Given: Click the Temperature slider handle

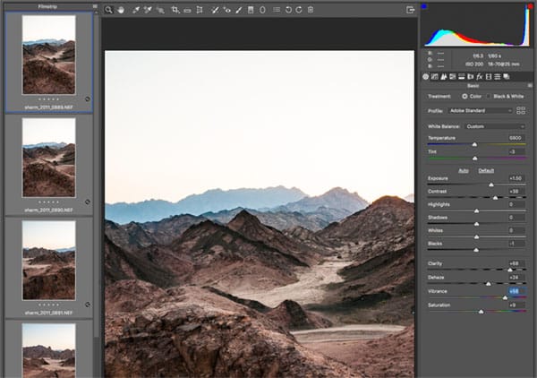Looking at the screenshot, I should pyautogui.click(x=474, y=144).
